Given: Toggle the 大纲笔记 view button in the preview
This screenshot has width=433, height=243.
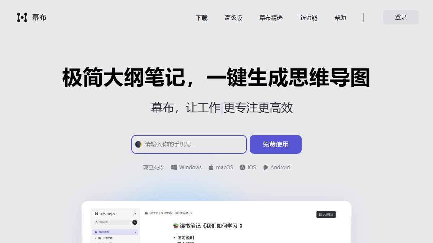Looking at the screenshot, I should [x=326, y=215].
